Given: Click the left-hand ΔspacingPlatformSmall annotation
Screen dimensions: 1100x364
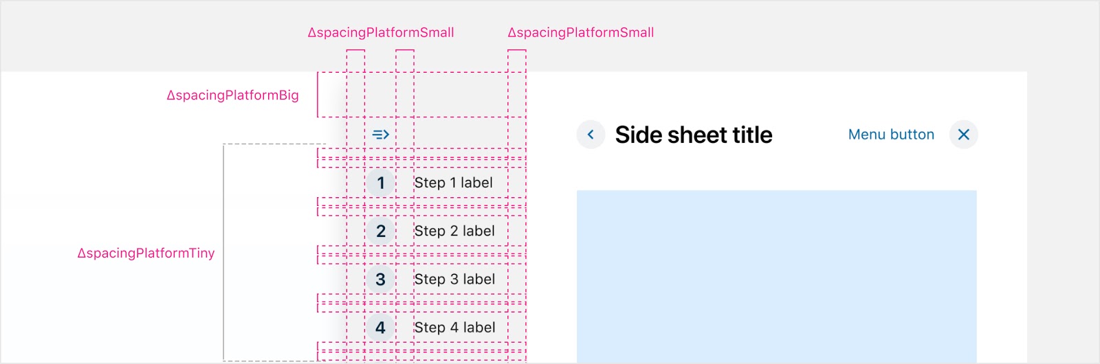Looking at the screenshot, I should [381, 32].
